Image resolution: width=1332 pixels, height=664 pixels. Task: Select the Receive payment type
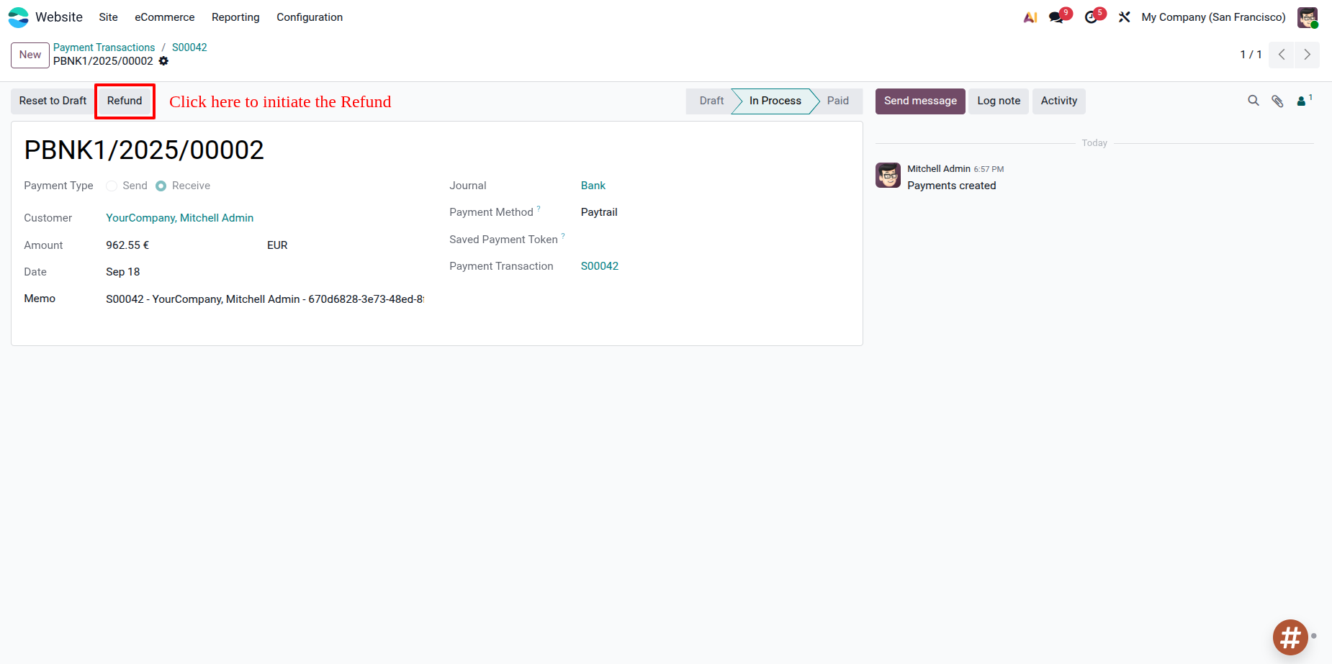(x=161, y=186)
